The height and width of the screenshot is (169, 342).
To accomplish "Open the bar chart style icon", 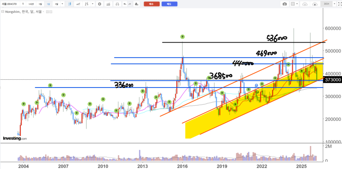I will (x=87, y=4).
